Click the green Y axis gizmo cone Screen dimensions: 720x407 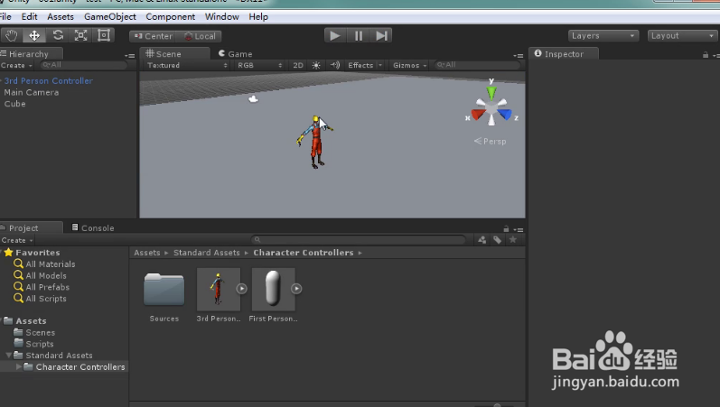491,93
